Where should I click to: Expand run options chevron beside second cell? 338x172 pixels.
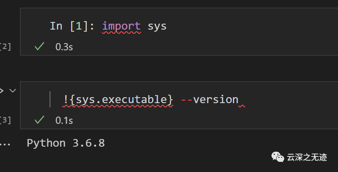[13, 90]
